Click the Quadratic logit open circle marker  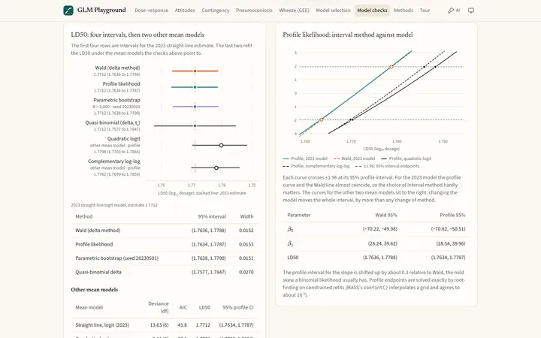pos(221,145)
